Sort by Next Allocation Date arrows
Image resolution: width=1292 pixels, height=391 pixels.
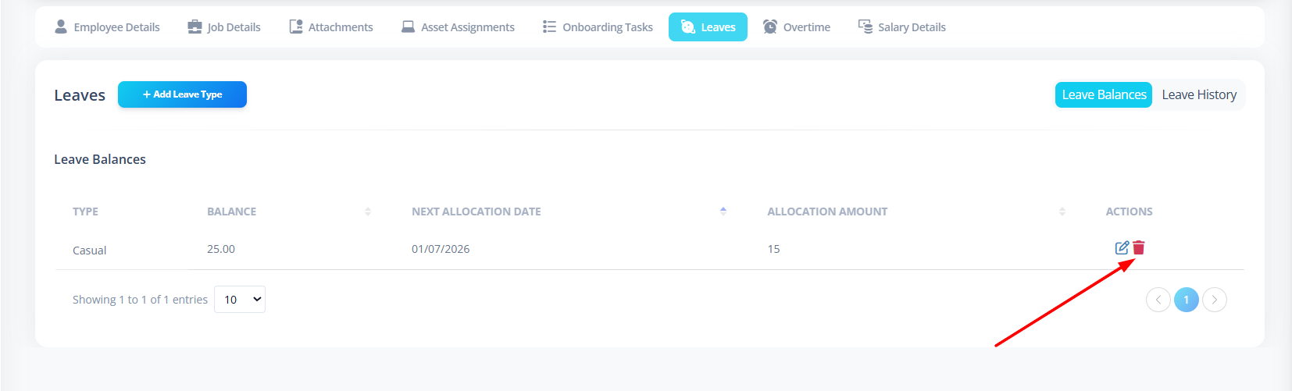723,211
